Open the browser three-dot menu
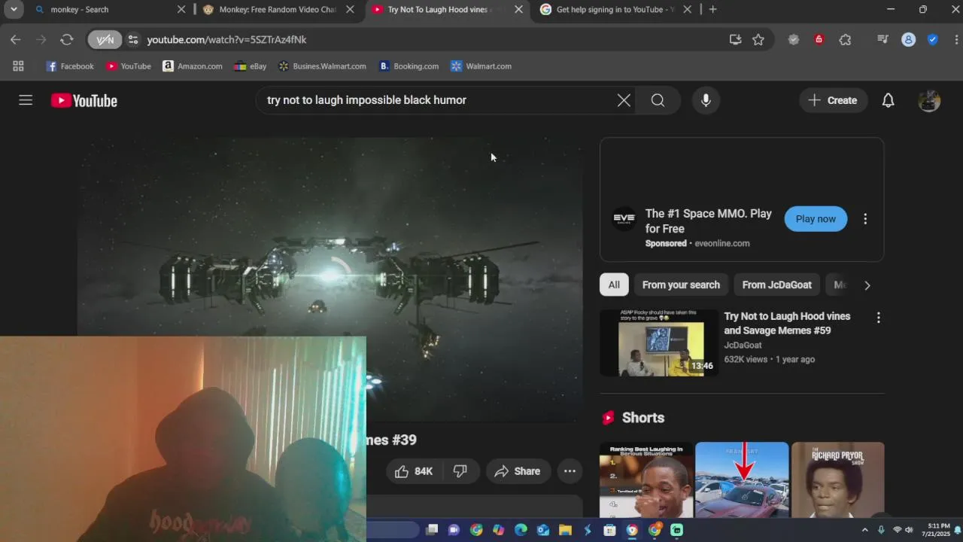Image resolution: width=963 pixels, height=542 pixels. click(955, 39)
